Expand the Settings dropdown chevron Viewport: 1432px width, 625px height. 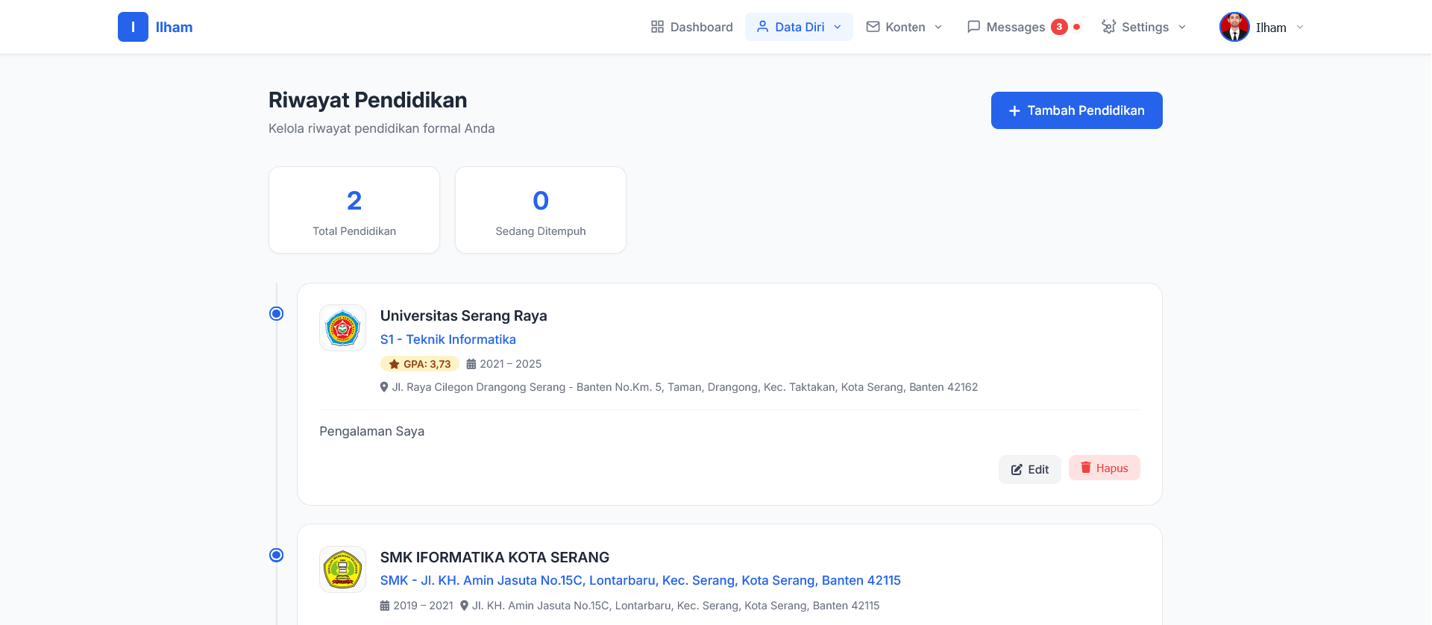tap(1182, 27)
